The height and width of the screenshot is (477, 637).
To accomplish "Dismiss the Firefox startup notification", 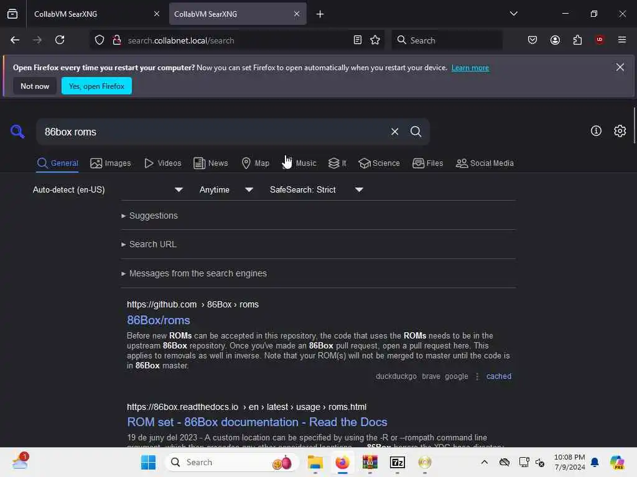I will [620, 67].
